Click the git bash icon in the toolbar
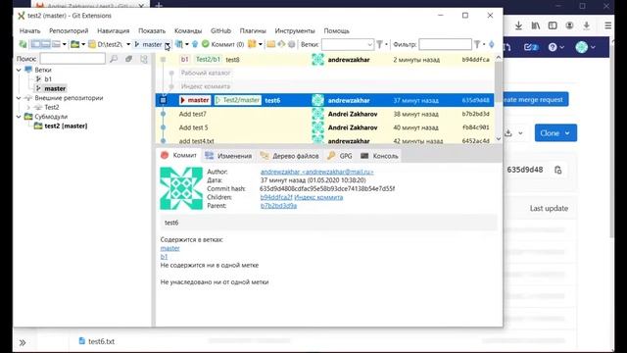This screenshot has width=627, height=353. coord(281,44)
